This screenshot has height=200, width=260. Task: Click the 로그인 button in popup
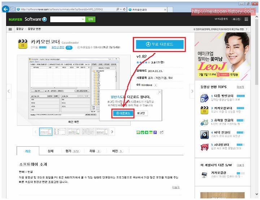point(141,113)
